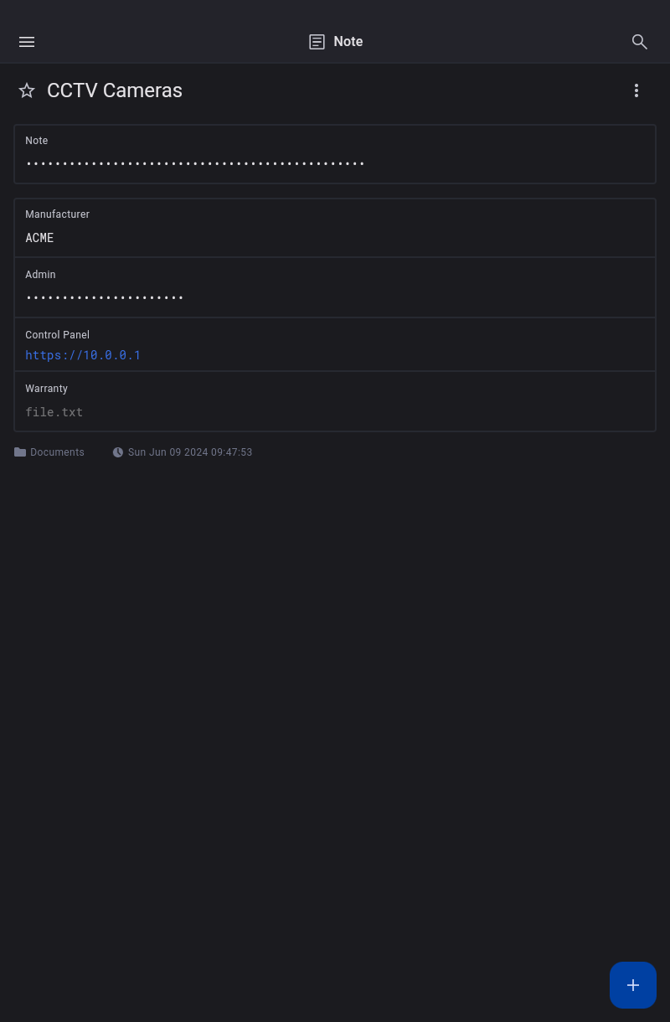Click the CCTV Cameras title text

pos(115,90)
